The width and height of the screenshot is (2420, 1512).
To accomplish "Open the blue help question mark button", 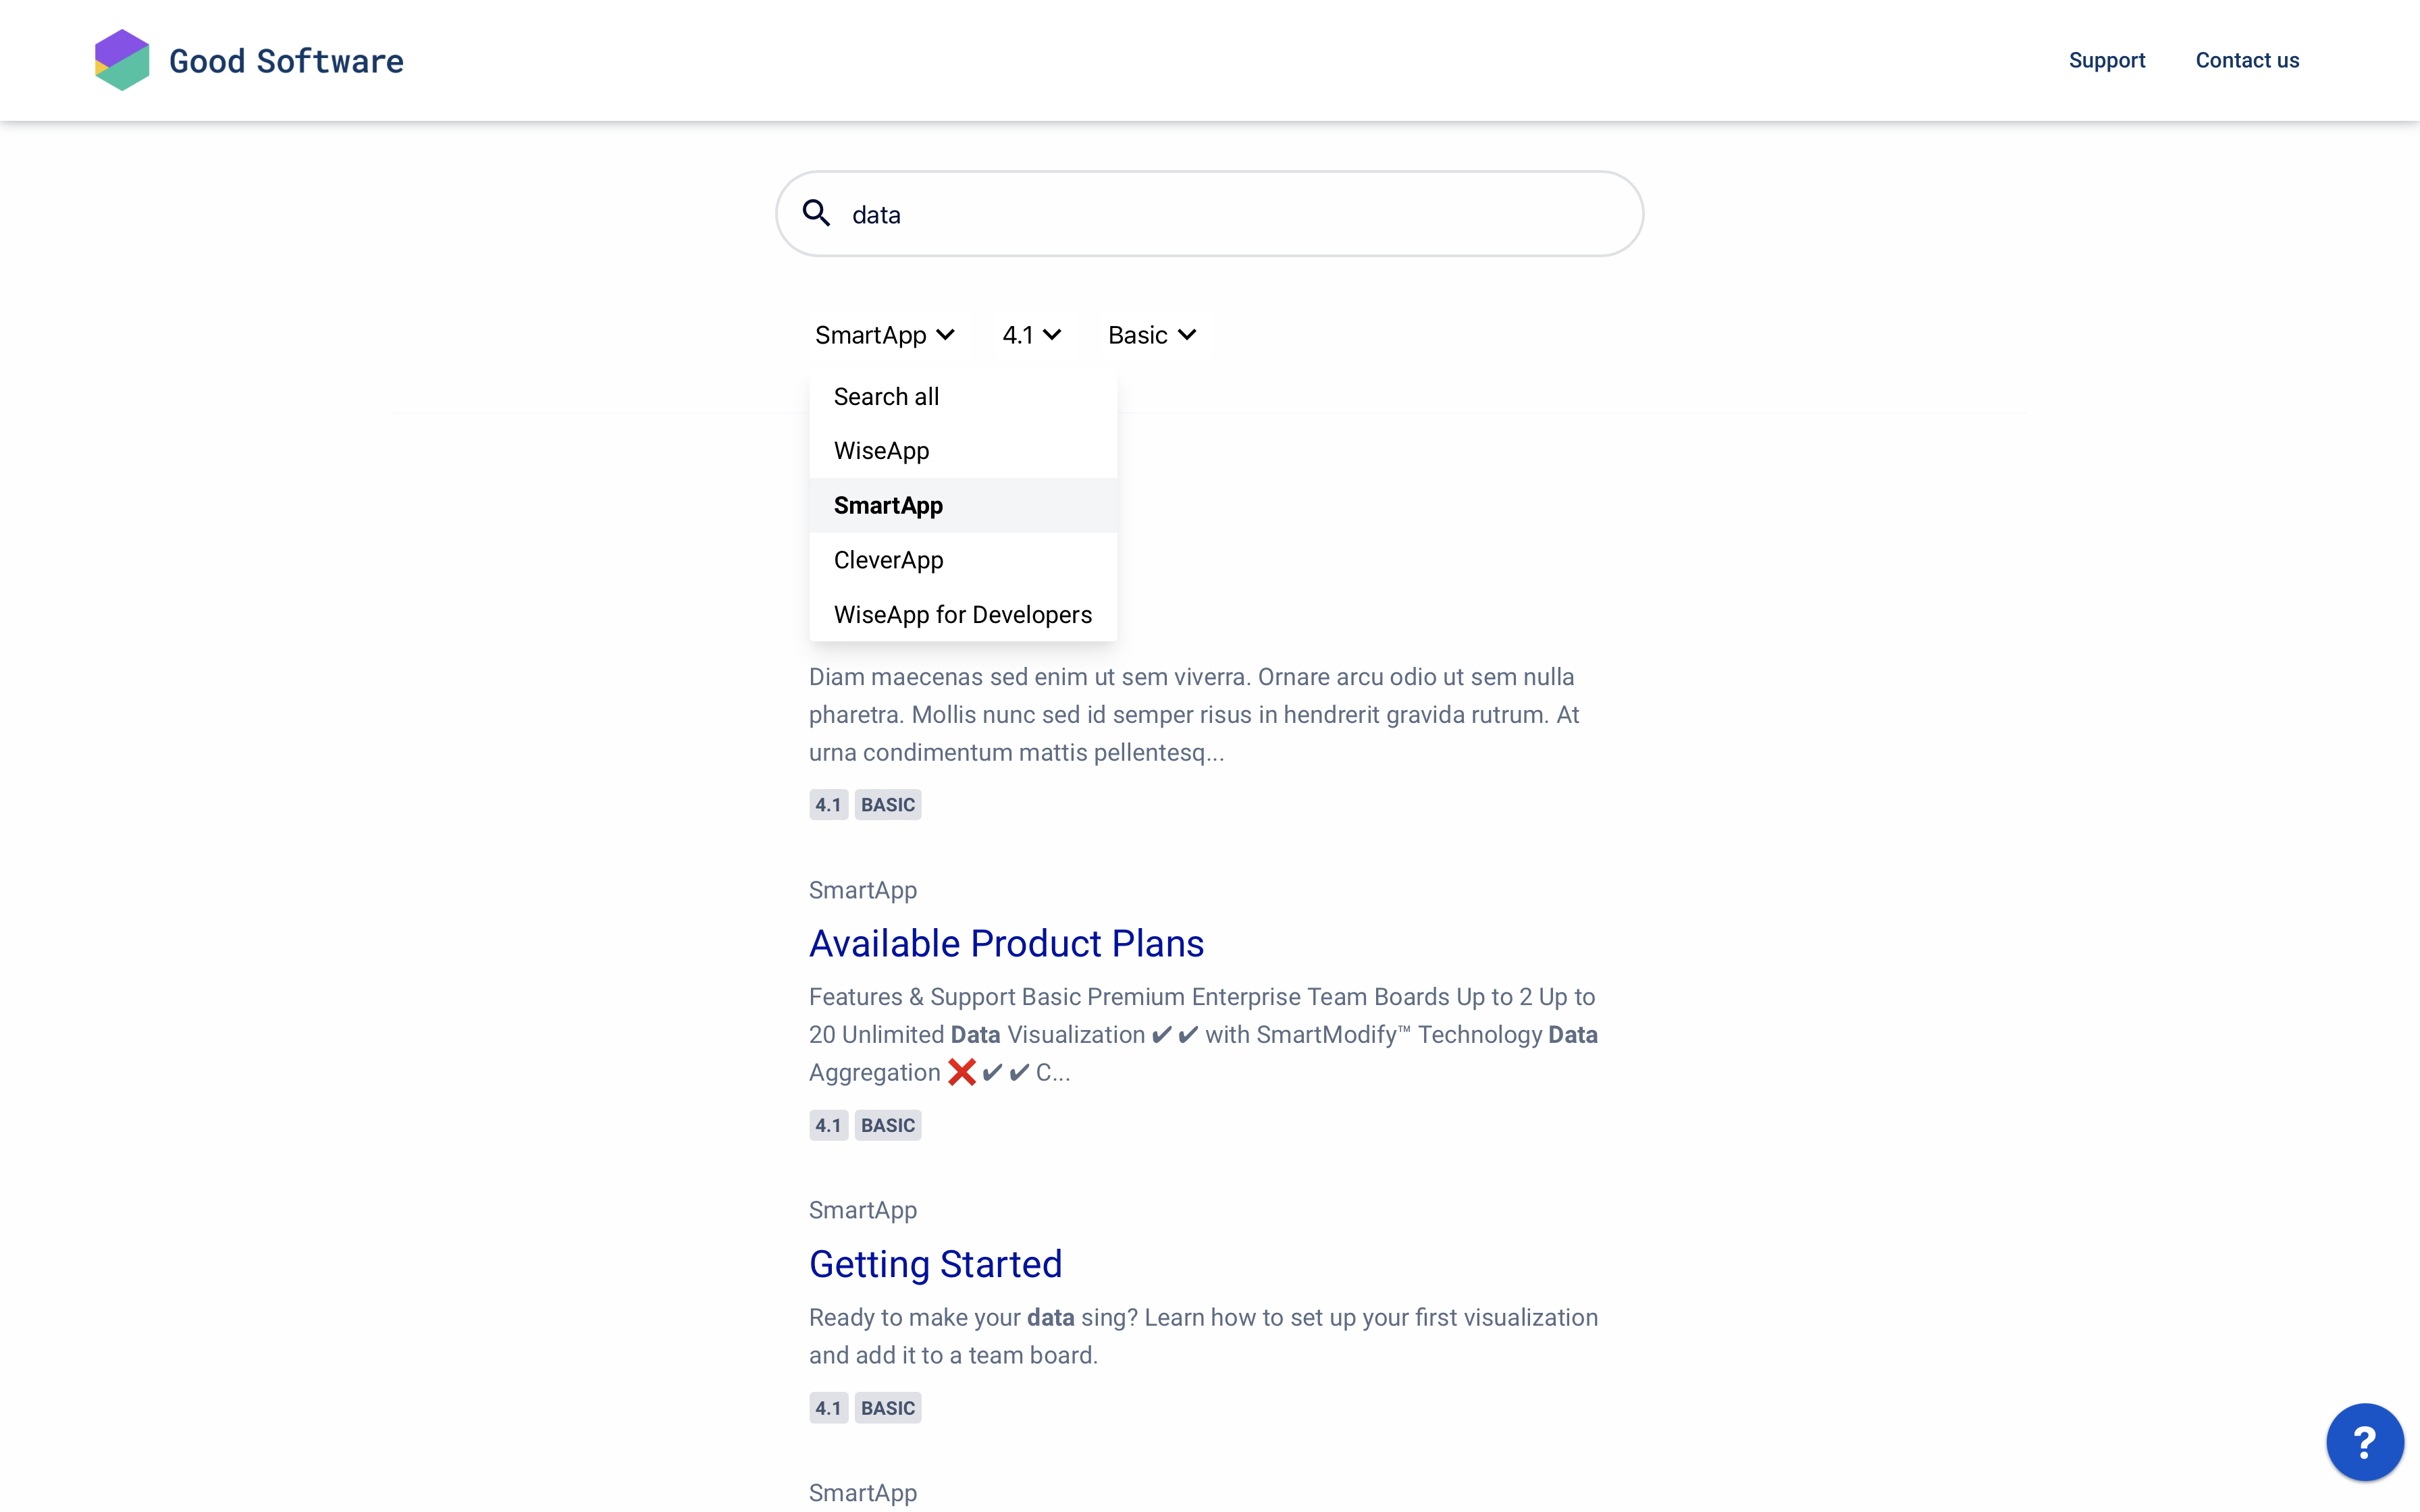I will click(2364, 1441).
